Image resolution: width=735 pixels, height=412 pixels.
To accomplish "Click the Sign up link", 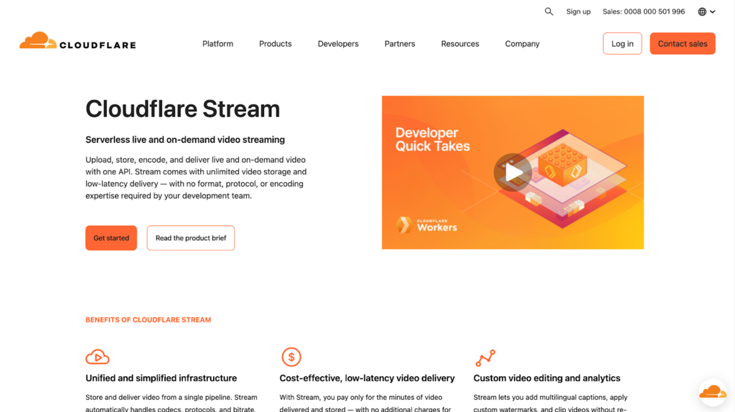I will (x=579, y=11).
